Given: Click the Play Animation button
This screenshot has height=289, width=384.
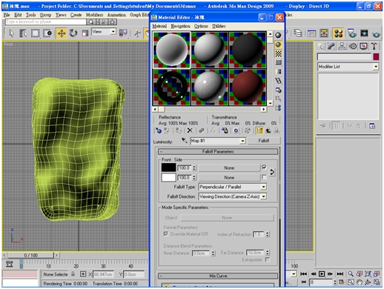Looking at the screenshot, I should (322, 273).
